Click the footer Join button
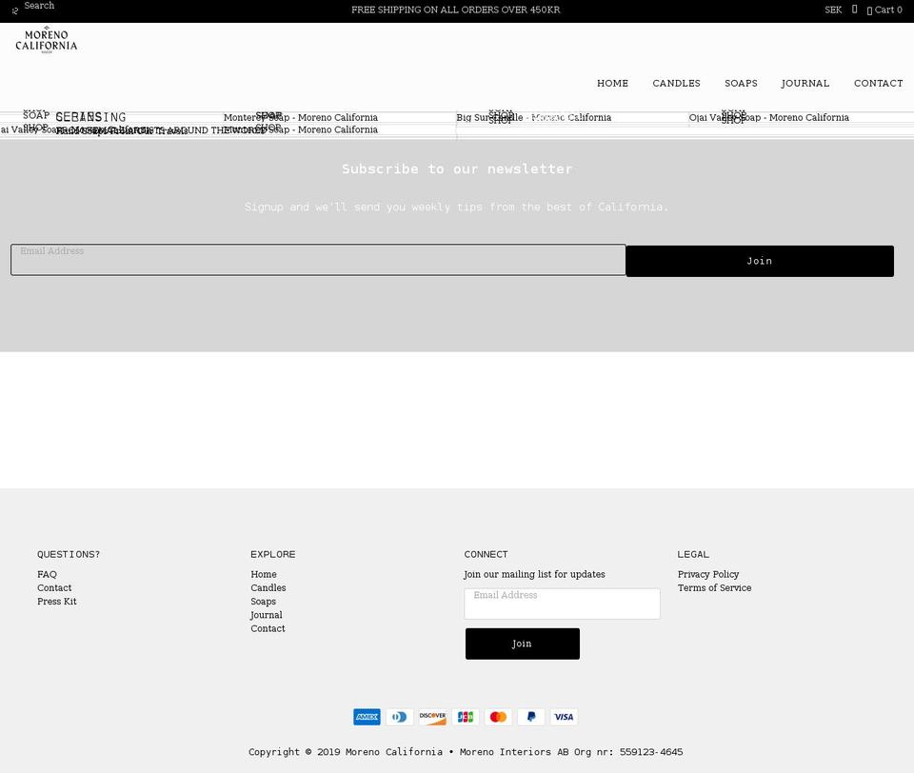The height and width of the screenshot is (773, 914). pyautogui.click(x=523, y=644)
